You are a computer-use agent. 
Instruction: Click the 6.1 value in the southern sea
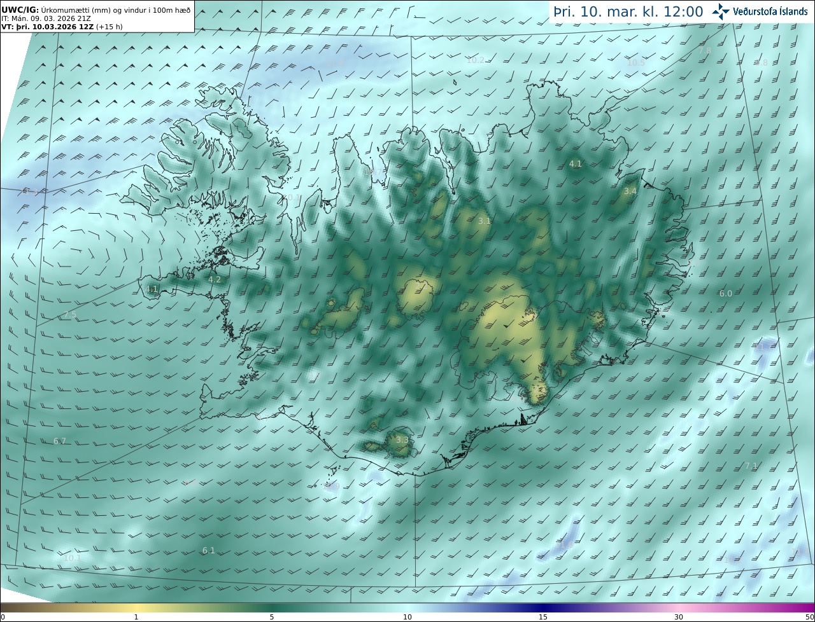(x=209, y=550)
